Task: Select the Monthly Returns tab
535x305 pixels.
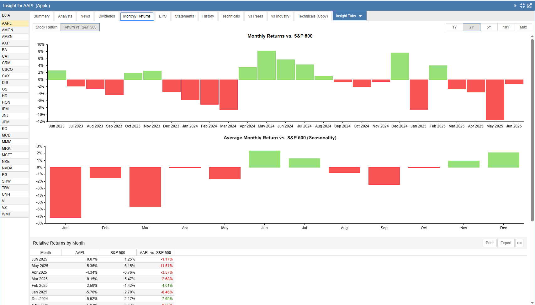Action: point(137,16)
